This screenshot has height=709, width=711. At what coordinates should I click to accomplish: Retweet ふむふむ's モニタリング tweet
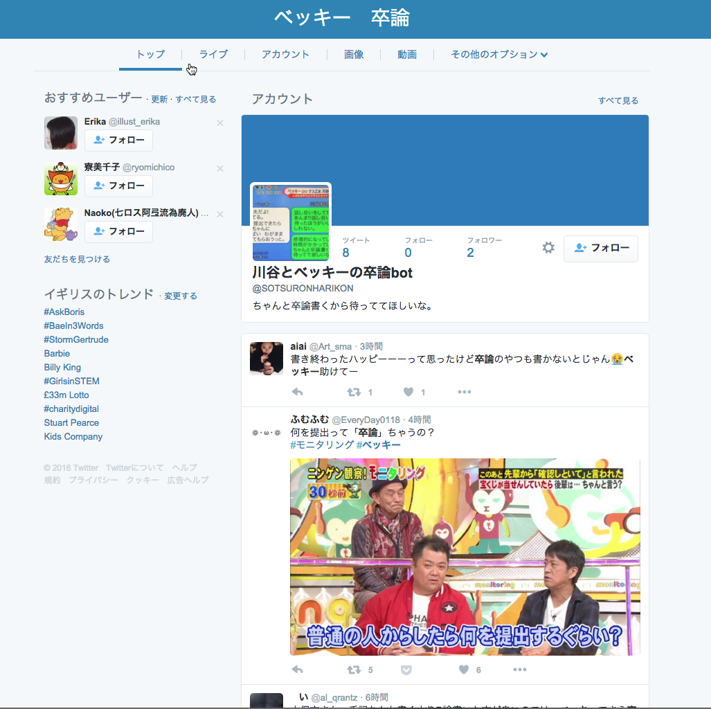click(x=354, y=670)
